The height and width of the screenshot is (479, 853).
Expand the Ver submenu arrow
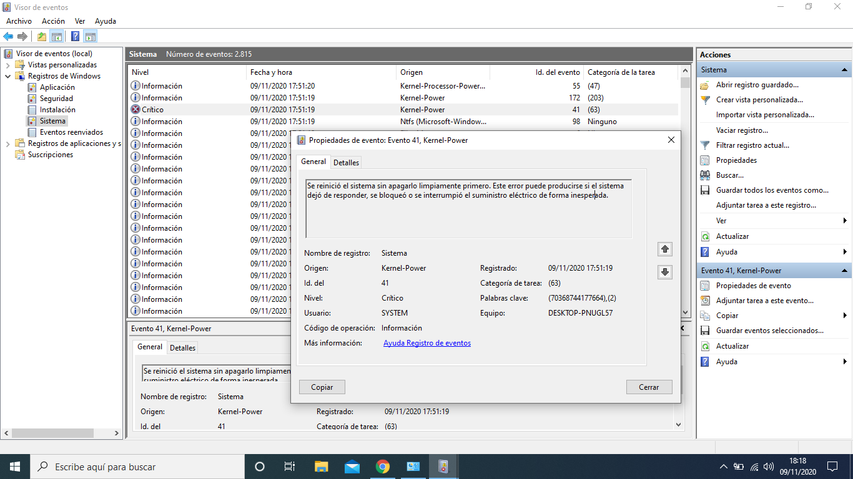[x=845, y=221]
